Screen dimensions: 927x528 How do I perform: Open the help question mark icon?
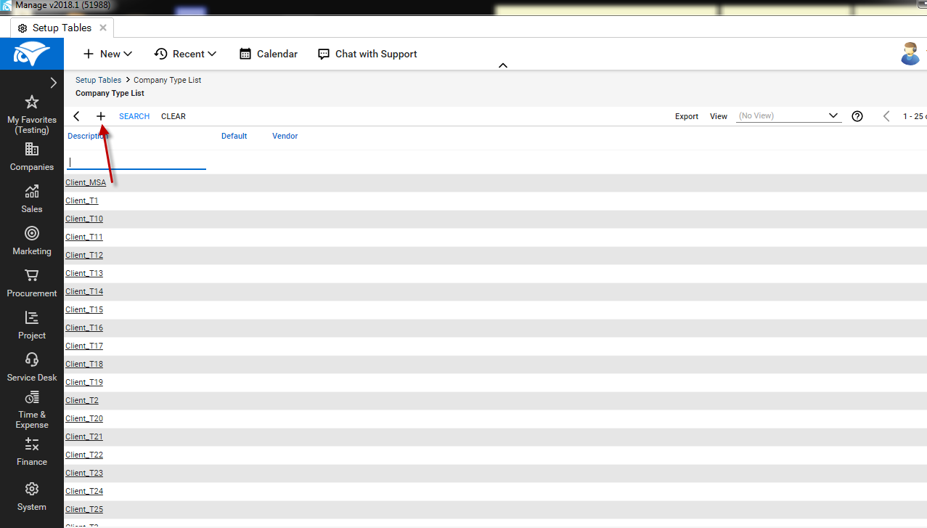(857, 116)
